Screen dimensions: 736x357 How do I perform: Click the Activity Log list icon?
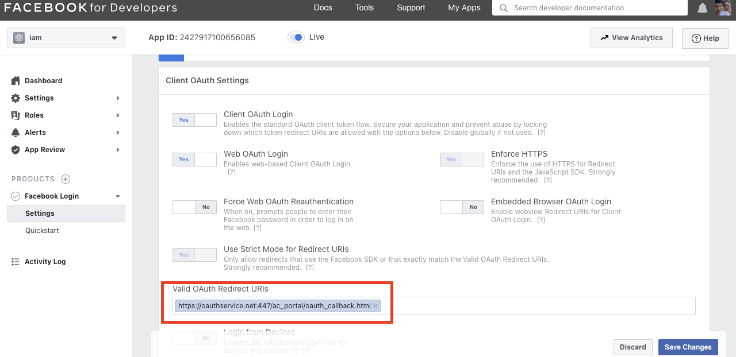(16, 262)
